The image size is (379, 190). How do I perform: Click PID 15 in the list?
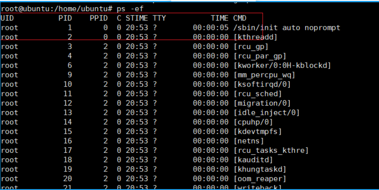(x=67, y=132)
